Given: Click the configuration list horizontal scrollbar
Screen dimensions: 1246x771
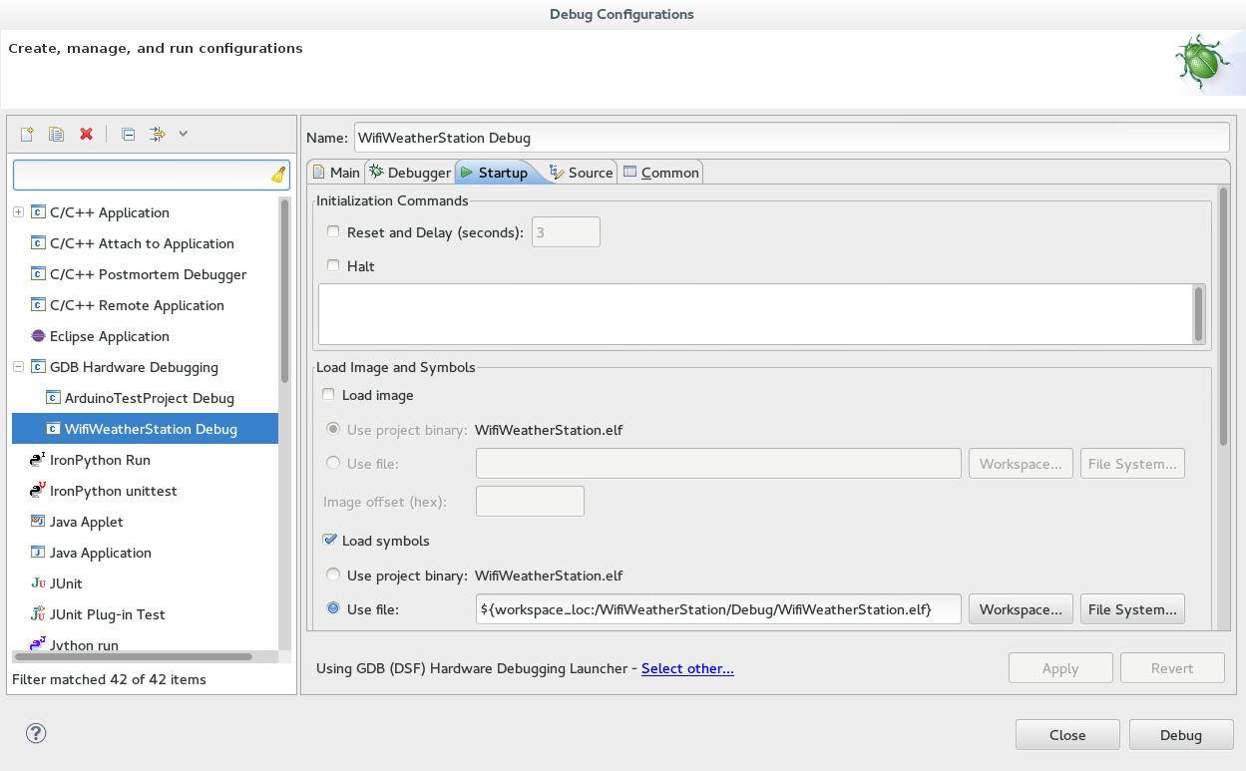Looking at the screenshot, I should pyautogui.click(x=133, y=656).
